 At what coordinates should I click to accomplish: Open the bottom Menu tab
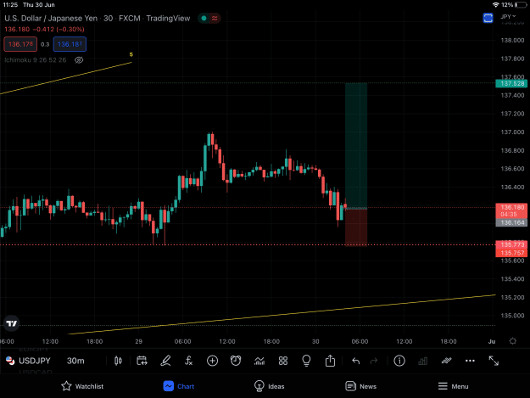(x=453, y=386)
